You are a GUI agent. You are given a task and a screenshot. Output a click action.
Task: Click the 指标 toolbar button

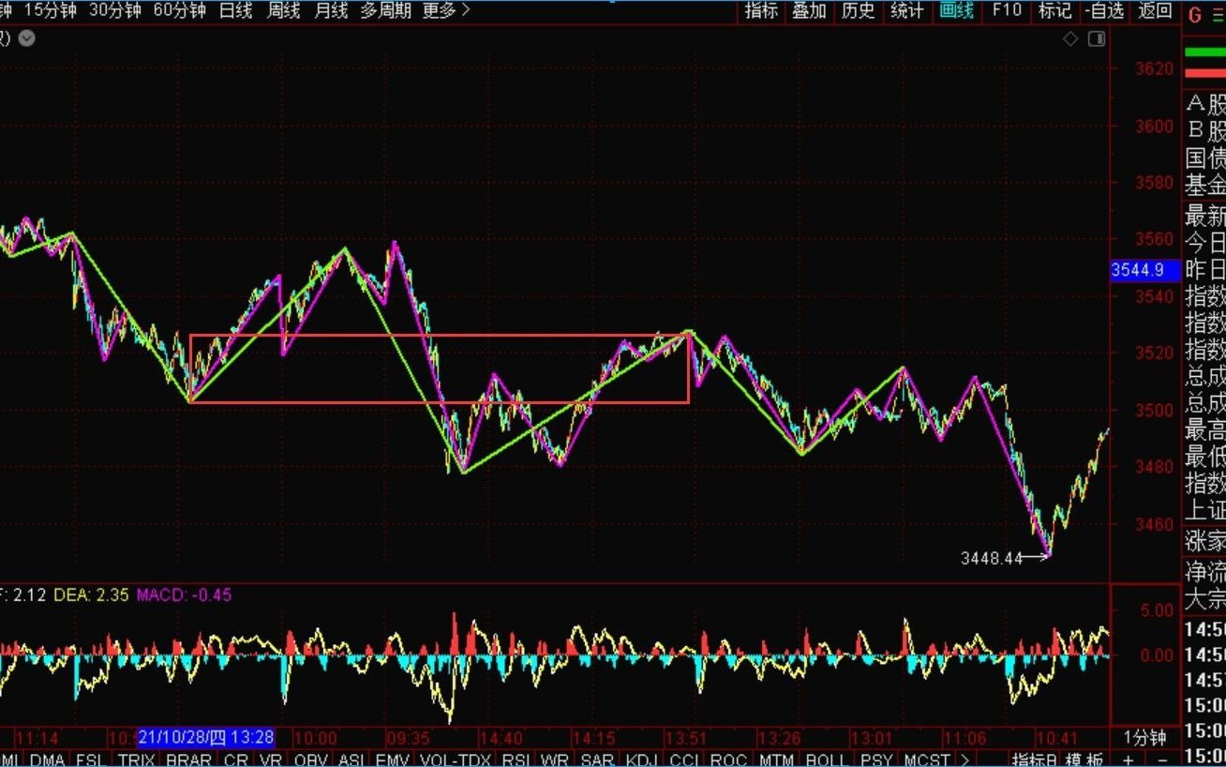pyautogui.click(x=761, y=10)
